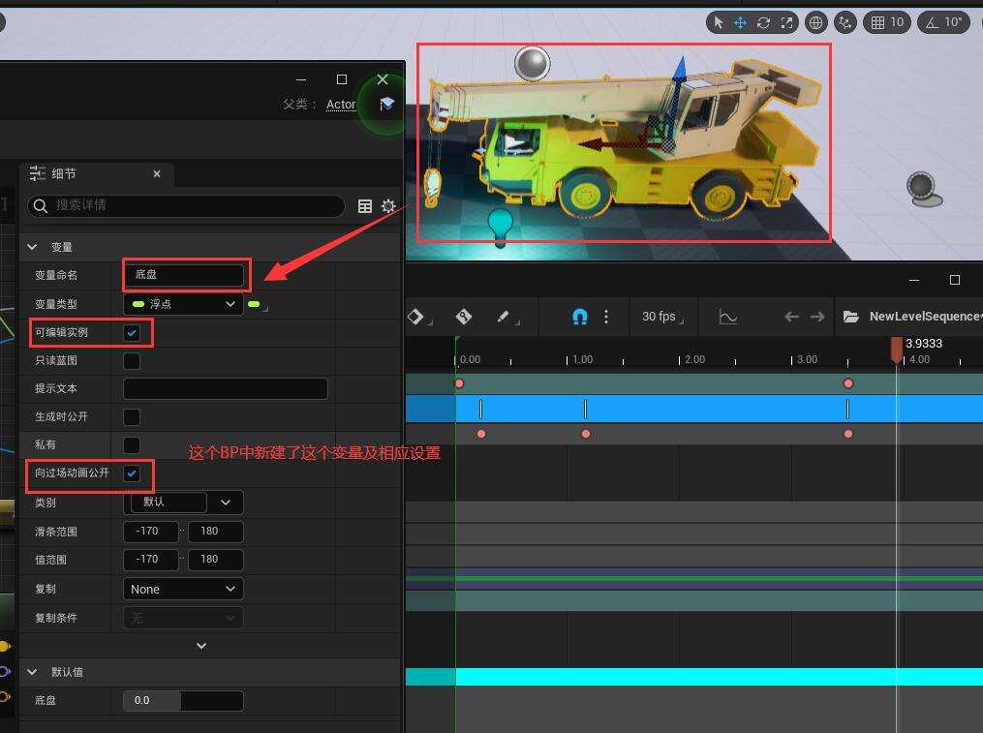The height and width of the screenshot is (733, 983).
Task: Open details panel settings gear
Action: 388,206
